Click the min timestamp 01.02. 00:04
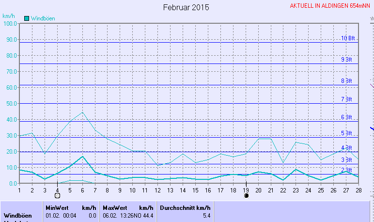374x222 pixels. click(x=59, y=215)
